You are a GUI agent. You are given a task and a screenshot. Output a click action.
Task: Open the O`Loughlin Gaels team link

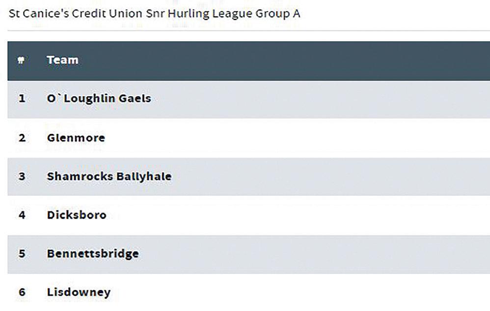[x=99, y=99]
